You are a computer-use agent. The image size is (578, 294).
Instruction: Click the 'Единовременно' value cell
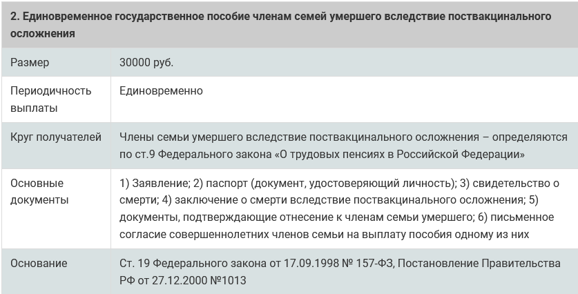click(161, 91)
